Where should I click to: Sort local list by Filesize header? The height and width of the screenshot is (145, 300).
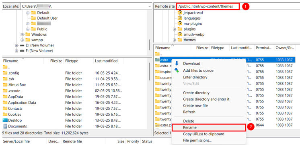click(x=54, y=61)
